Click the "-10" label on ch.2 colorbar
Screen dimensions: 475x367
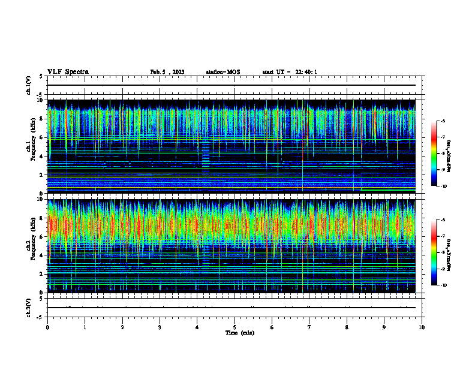pos(443,285)
